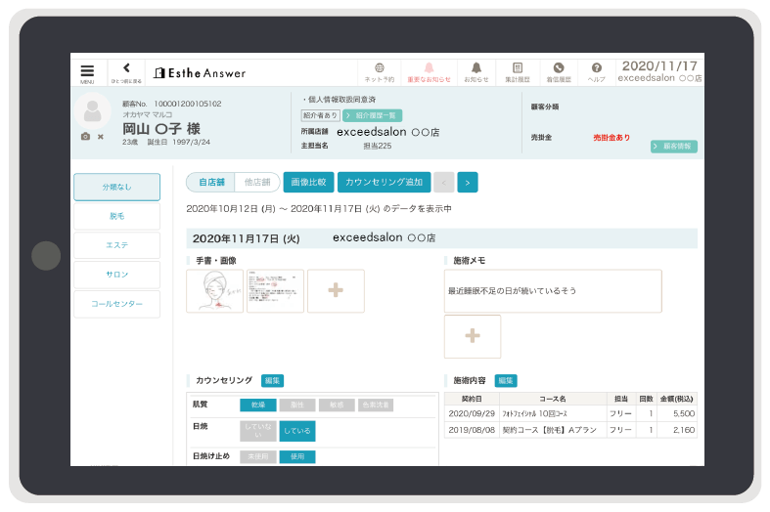Click camera icon under customer avatar

86,136
